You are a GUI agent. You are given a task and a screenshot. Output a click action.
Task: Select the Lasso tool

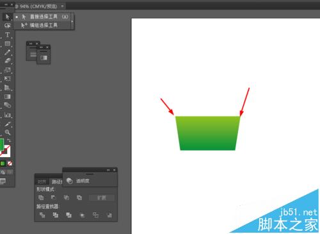tap(8, 26)
